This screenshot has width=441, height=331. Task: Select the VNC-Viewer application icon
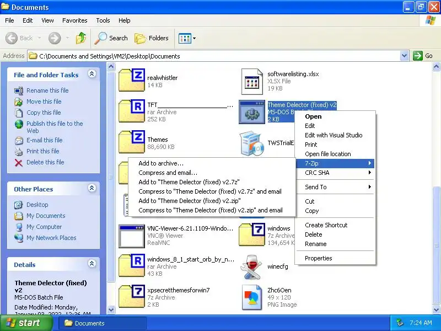click(x=132, y=236)
